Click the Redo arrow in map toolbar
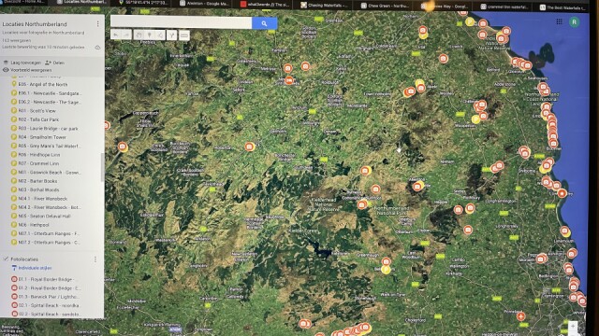Screen dimensions: 599x336 126,35
